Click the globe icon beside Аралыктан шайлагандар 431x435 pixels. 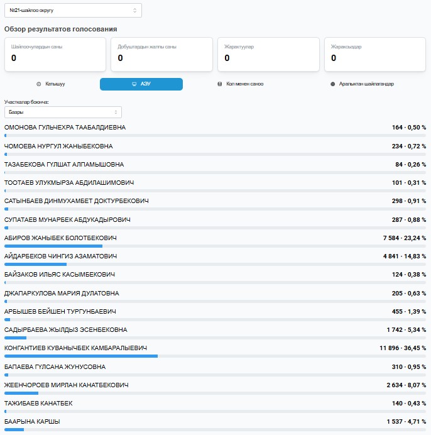tap(332, 84)
